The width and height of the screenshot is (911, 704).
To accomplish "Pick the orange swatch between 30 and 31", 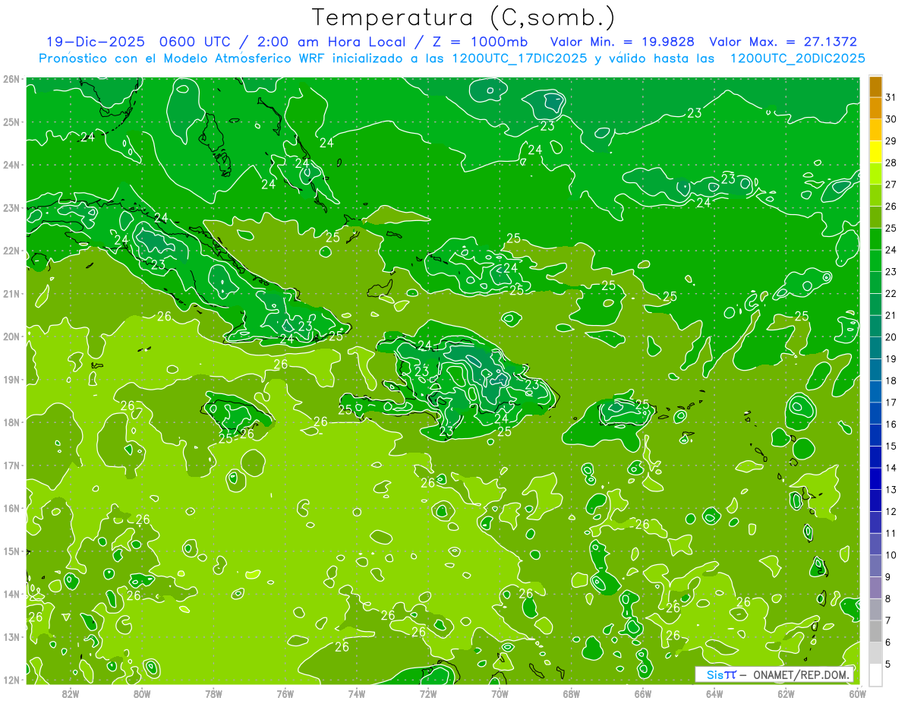I will coord(875,108).
